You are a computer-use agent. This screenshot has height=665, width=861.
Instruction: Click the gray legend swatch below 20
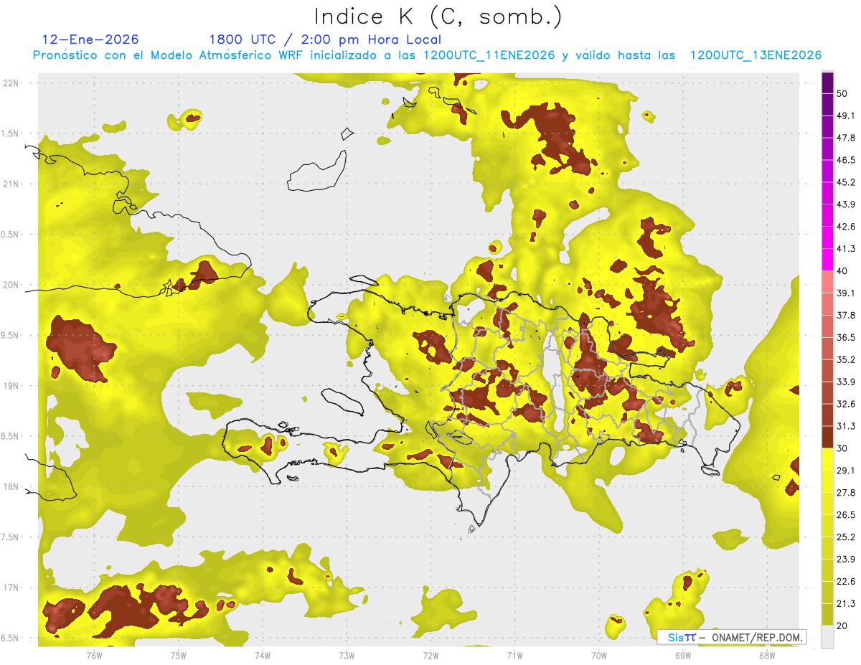827,637
